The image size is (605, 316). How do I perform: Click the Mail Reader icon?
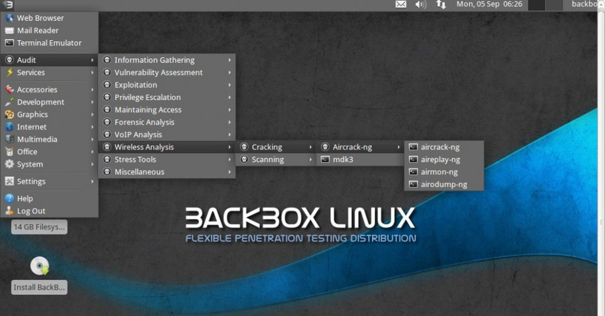[9, 31]
